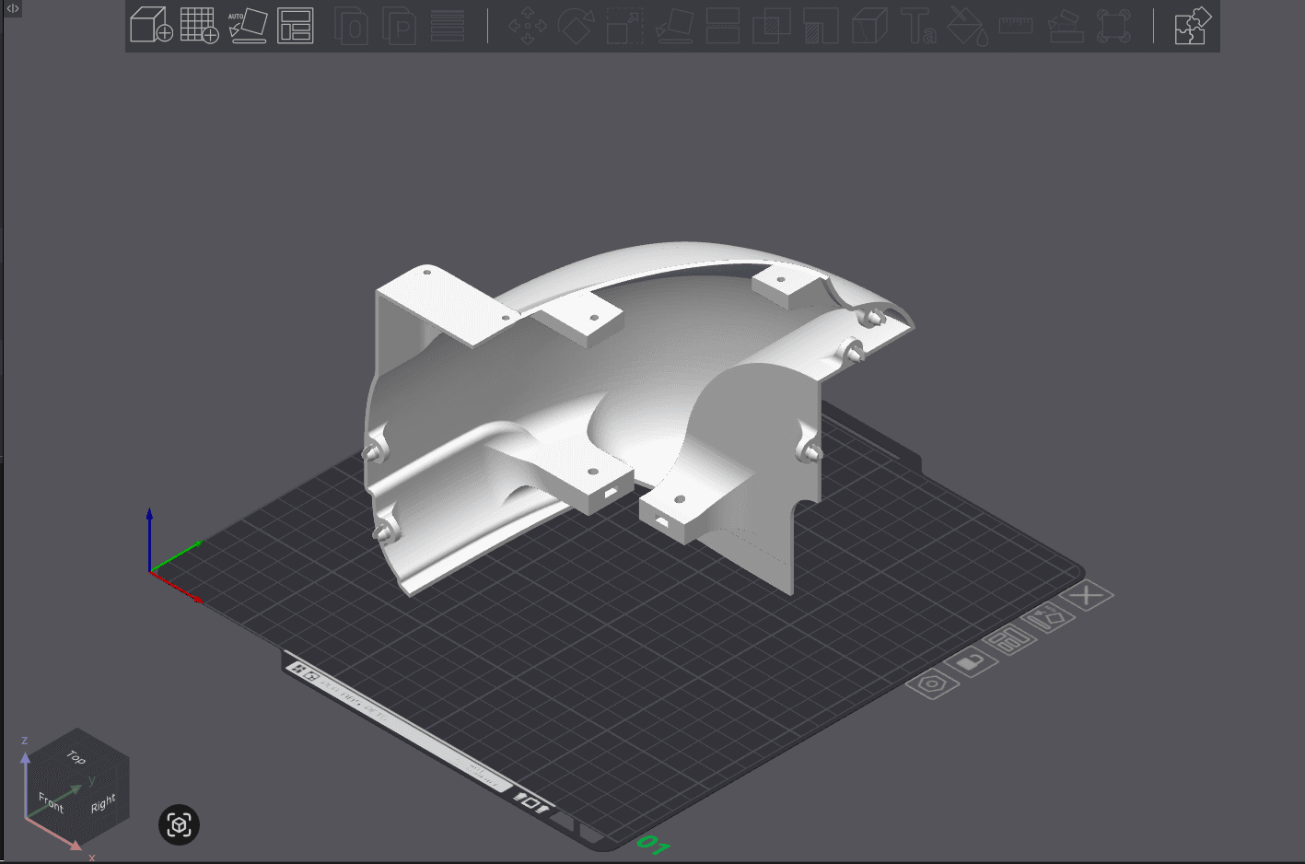Click the Front face of the navigation cube
Viewport: 1305px width, 864px height.
point(51,800)
